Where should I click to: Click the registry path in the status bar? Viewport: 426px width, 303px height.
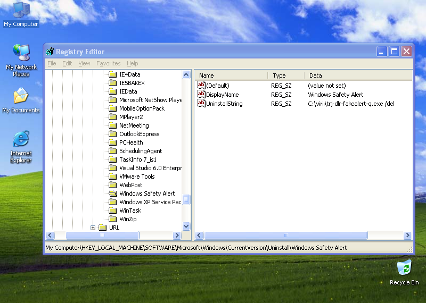196,248
